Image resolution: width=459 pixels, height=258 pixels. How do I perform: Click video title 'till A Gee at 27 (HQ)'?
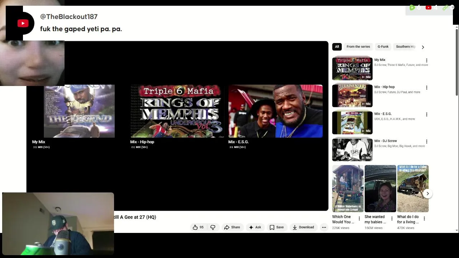pyautogui.click(x=135, y=217)
